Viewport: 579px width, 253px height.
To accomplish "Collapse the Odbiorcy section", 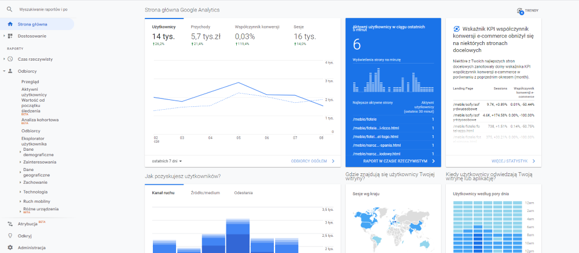I will [4, 71].
